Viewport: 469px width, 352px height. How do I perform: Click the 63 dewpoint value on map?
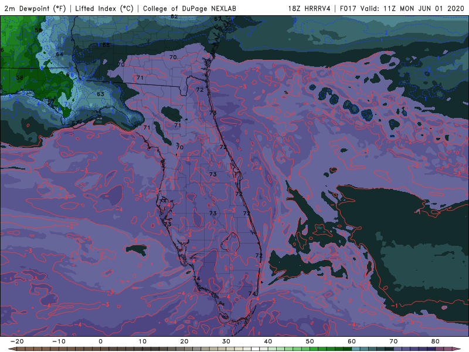point(100,94)
